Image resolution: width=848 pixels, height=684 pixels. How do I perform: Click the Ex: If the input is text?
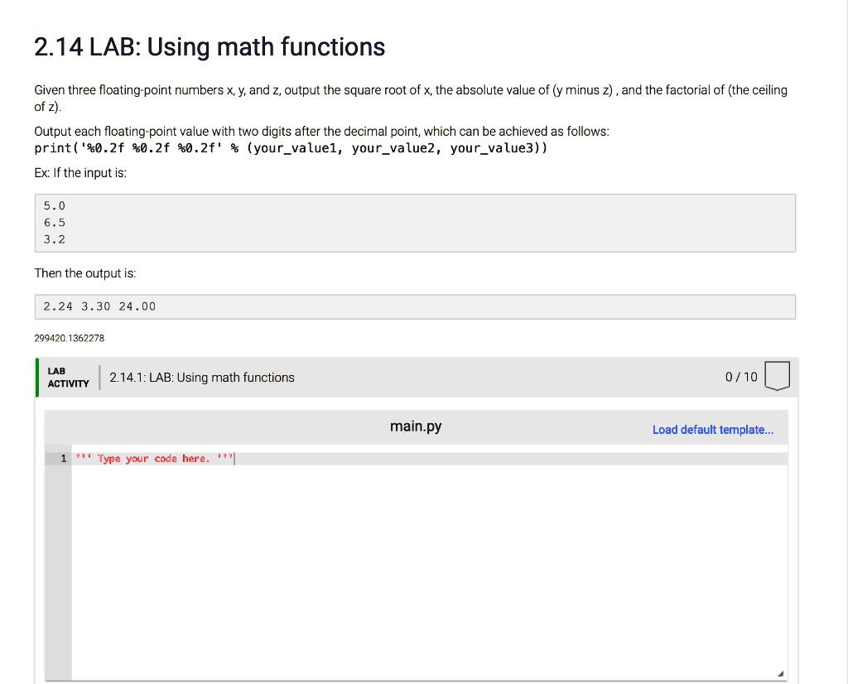(79, 172)
